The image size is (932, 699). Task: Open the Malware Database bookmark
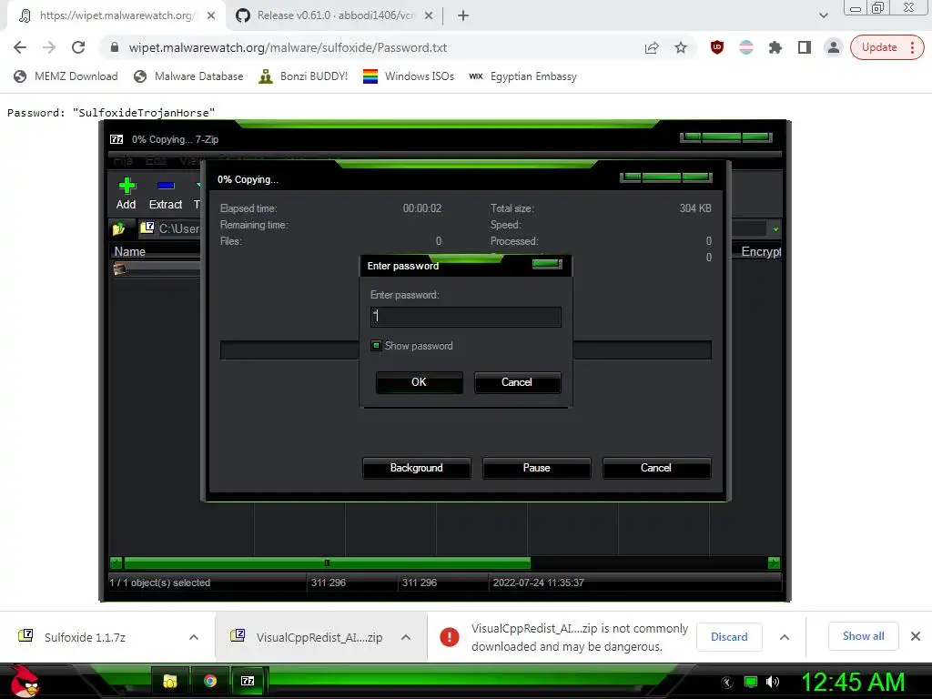[188, 76]
